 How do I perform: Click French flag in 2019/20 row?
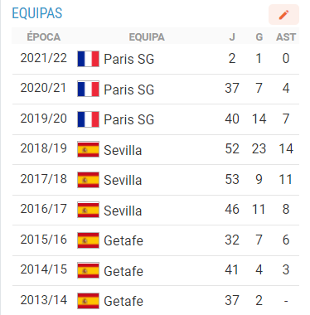pos(88,119)
